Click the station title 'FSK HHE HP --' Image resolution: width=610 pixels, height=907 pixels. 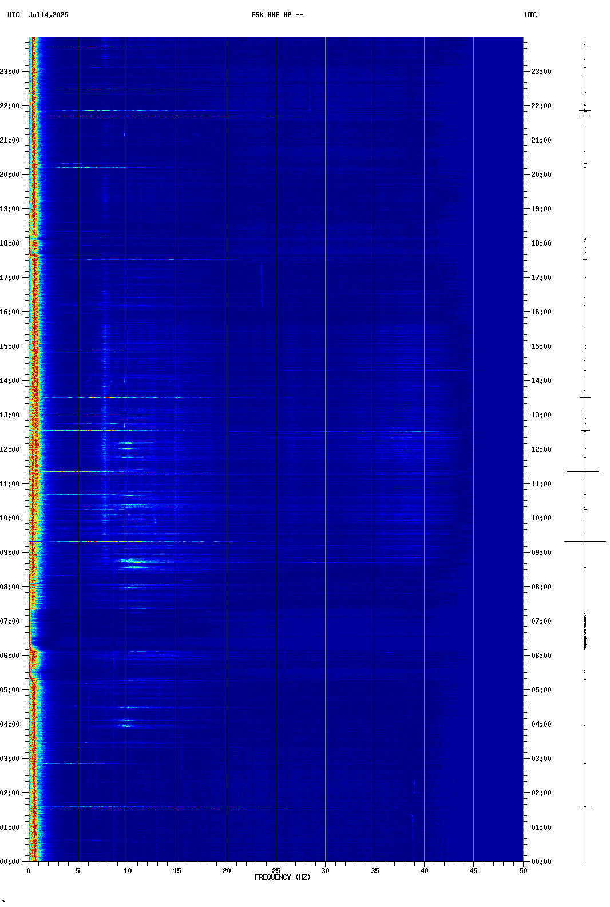pyautogui.click(x=278, y=15)
